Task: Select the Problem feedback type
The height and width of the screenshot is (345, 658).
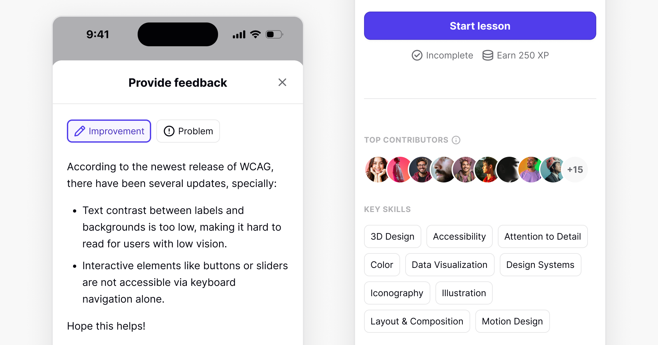Action: (x=188, y=131)
